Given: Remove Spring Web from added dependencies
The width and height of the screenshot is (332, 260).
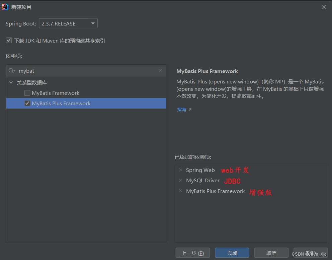Looking at the screenshot, I should 181,170.
